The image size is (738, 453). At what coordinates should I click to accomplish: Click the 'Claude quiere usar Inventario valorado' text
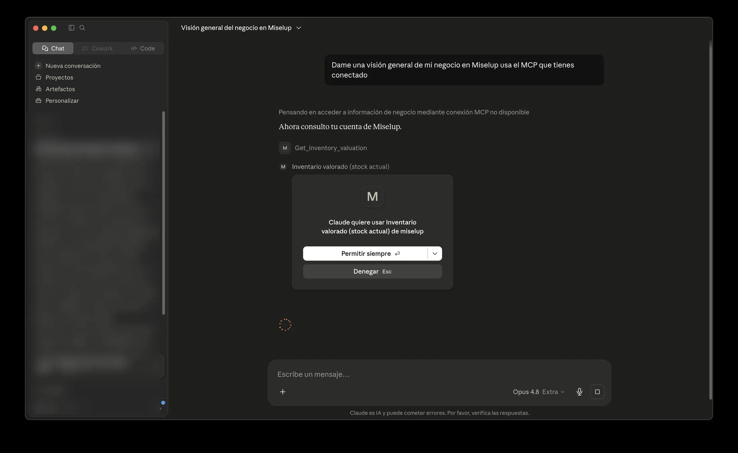coord(372,227)
